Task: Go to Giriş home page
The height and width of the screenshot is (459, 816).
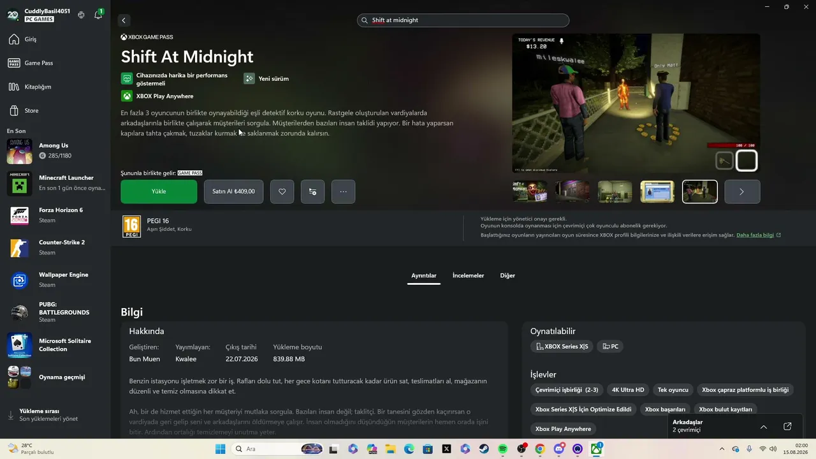Action: [x=55, y=40]
